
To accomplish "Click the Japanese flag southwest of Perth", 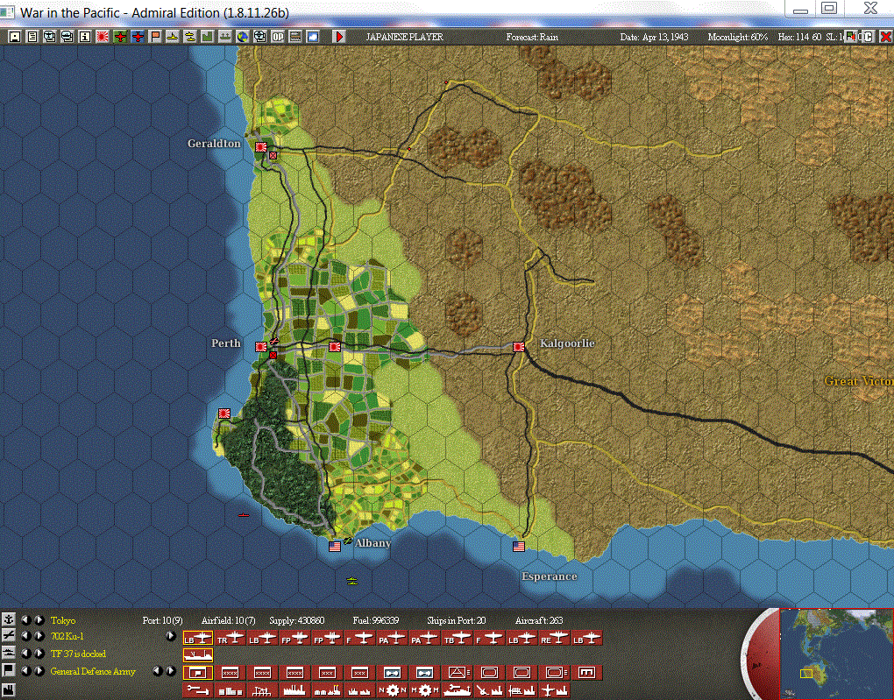I will pos(224,414).
